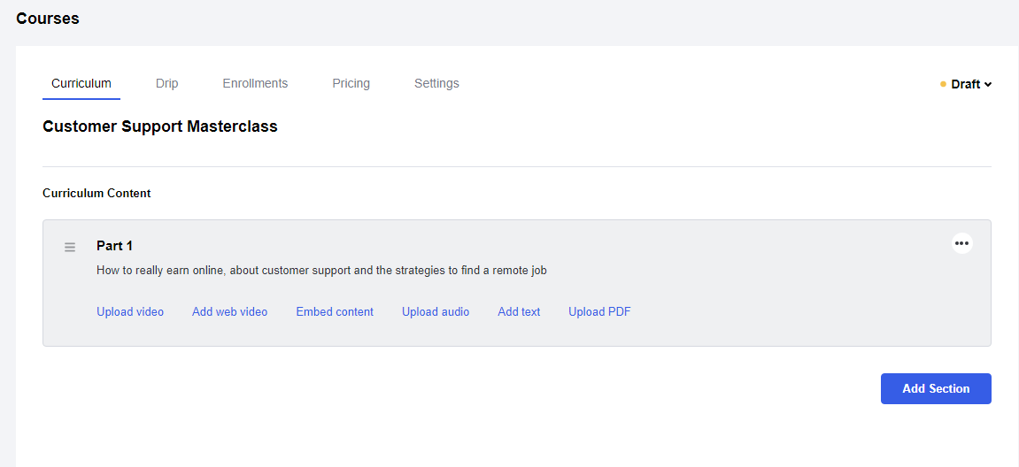Viewport: 1019px width, 467px height.
Task: Click Upload PDF link
Action: [x=599, y=311]
